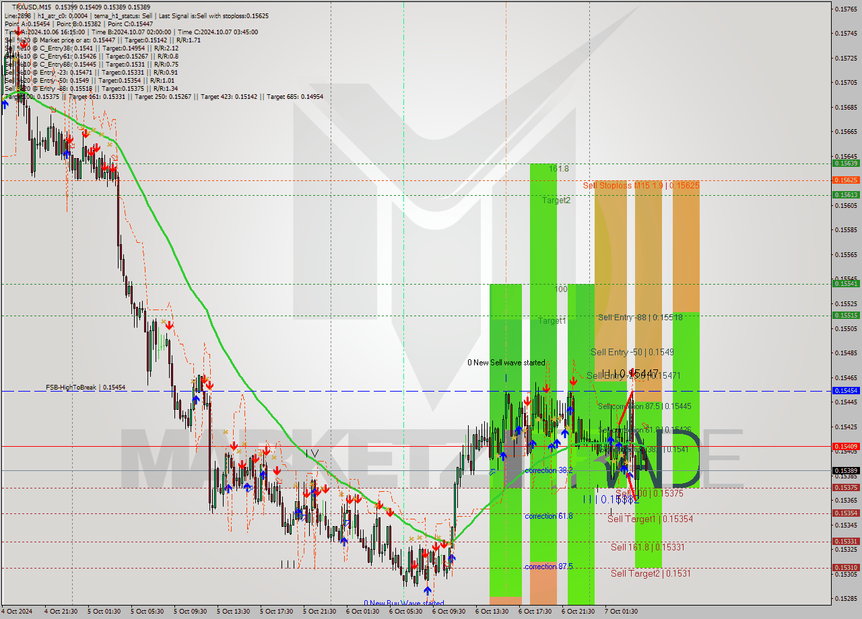This screenshot has height=619, width=862.
Task: Click the 'Sell 161.8 | 0.15331' label
Action: [x=647, y=547]
